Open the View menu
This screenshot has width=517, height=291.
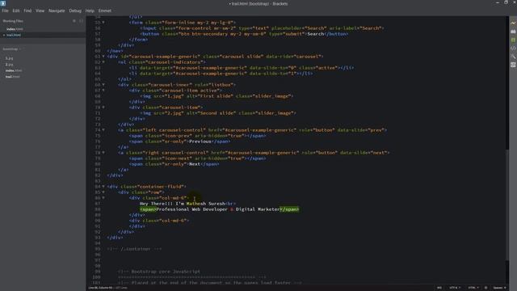point(40,11)
